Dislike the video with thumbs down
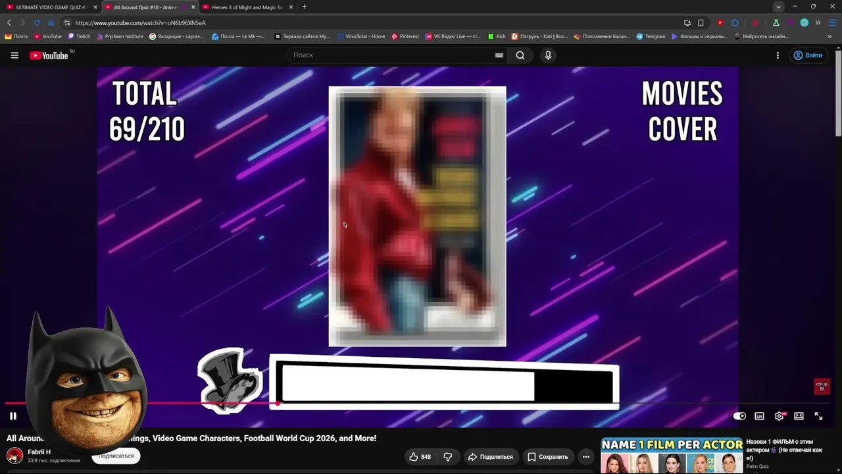The width and height of the screenshot is (842, 474). pyautogui.click(x=447, y=457)
